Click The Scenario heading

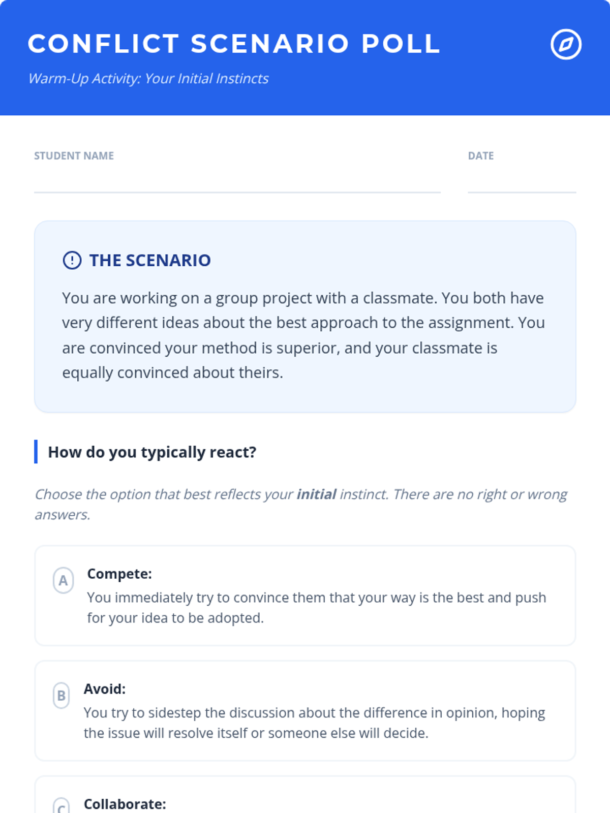click(x=150, y=260)
